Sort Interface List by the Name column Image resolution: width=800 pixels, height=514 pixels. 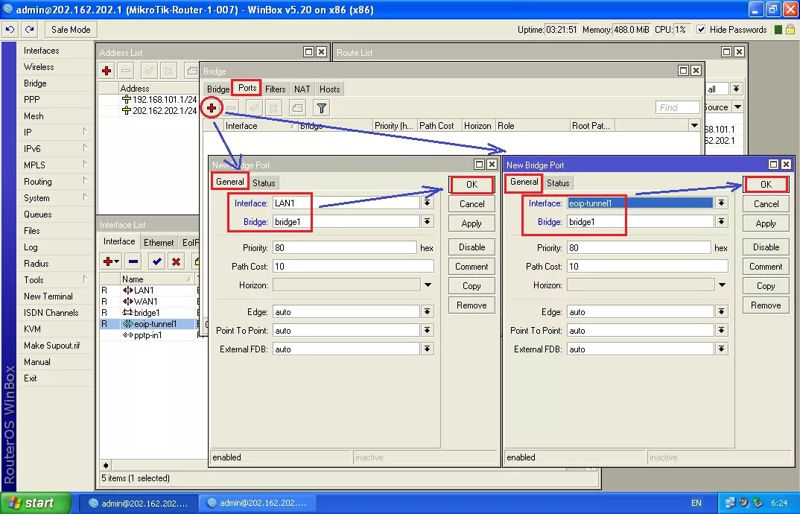click(156, 279)
